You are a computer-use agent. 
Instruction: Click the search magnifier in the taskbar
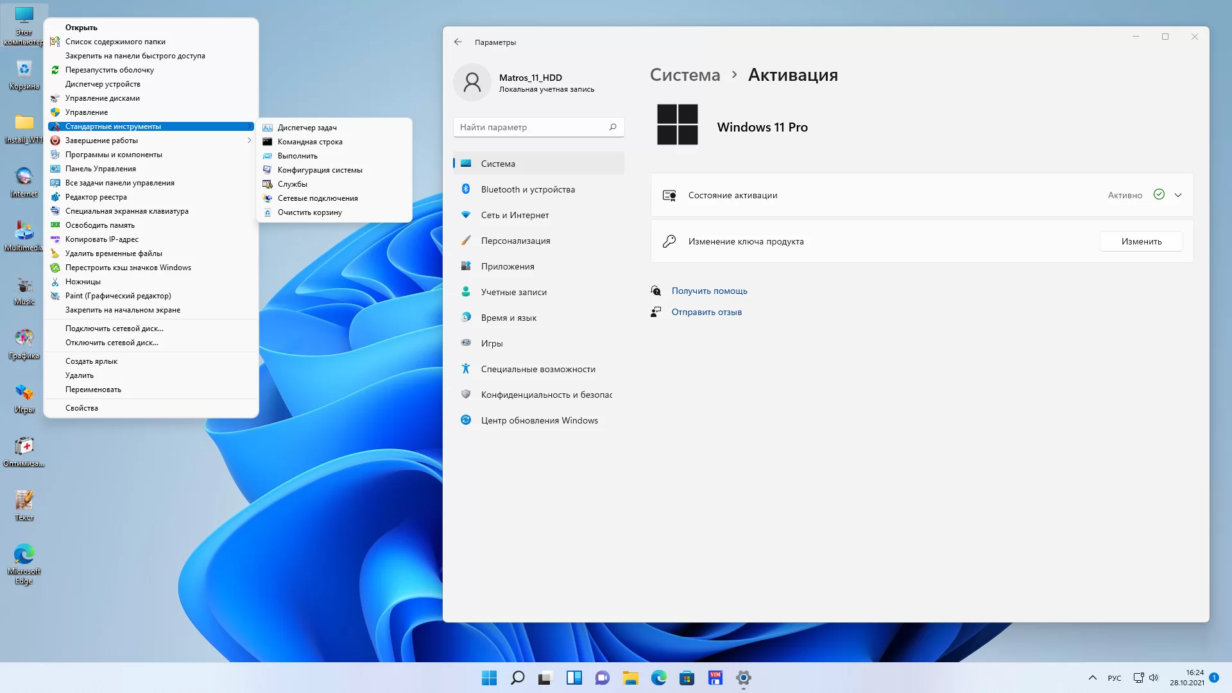[x=517, y=678]
